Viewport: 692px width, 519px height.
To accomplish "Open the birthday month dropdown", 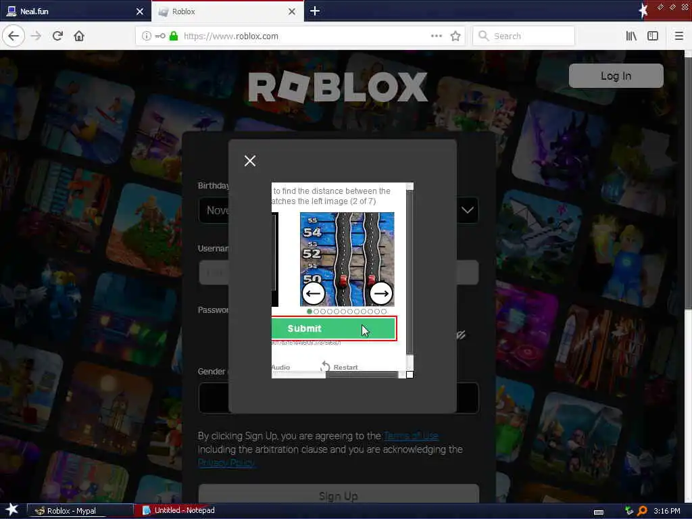I will coord(214,210).
